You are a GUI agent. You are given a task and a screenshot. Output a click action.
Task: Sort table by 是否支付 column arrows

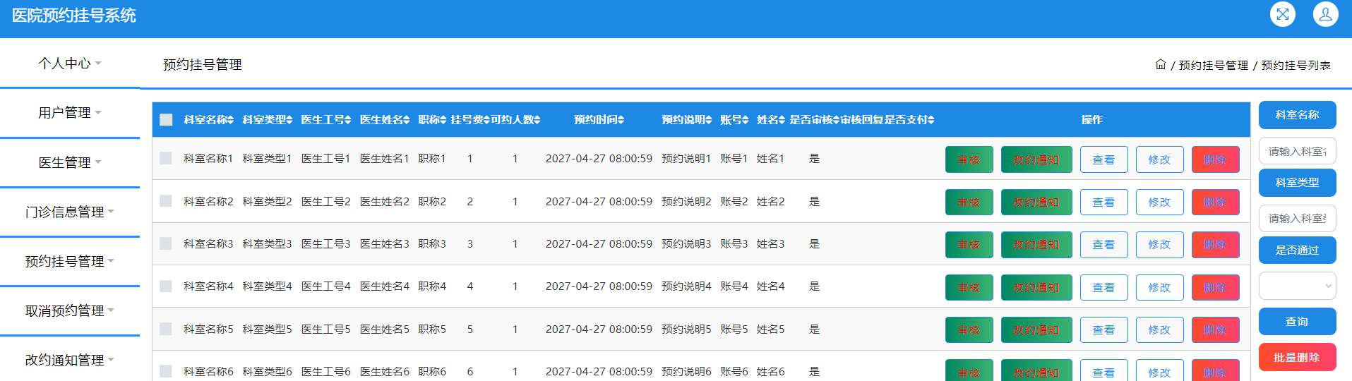click(931, 120)
